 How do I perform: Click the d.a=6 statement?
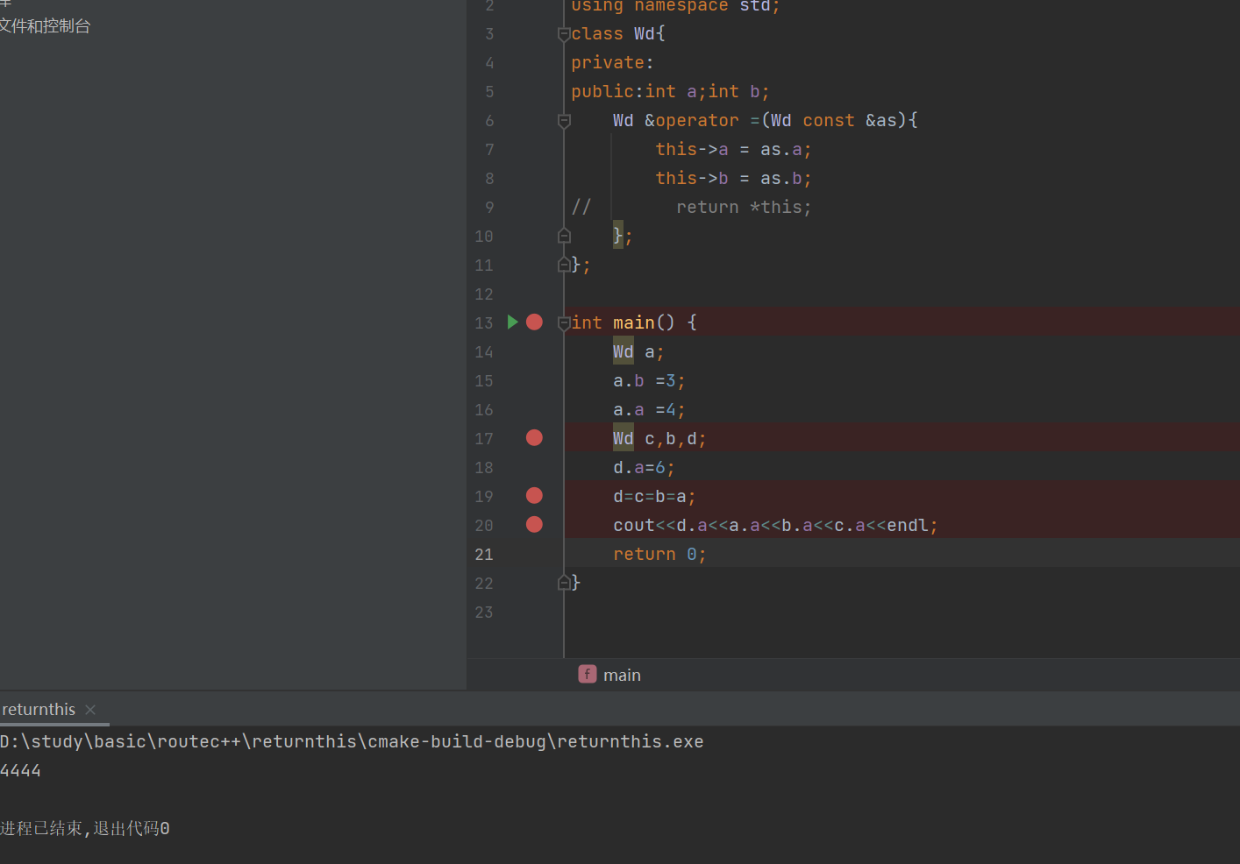(x=644, y=467)
